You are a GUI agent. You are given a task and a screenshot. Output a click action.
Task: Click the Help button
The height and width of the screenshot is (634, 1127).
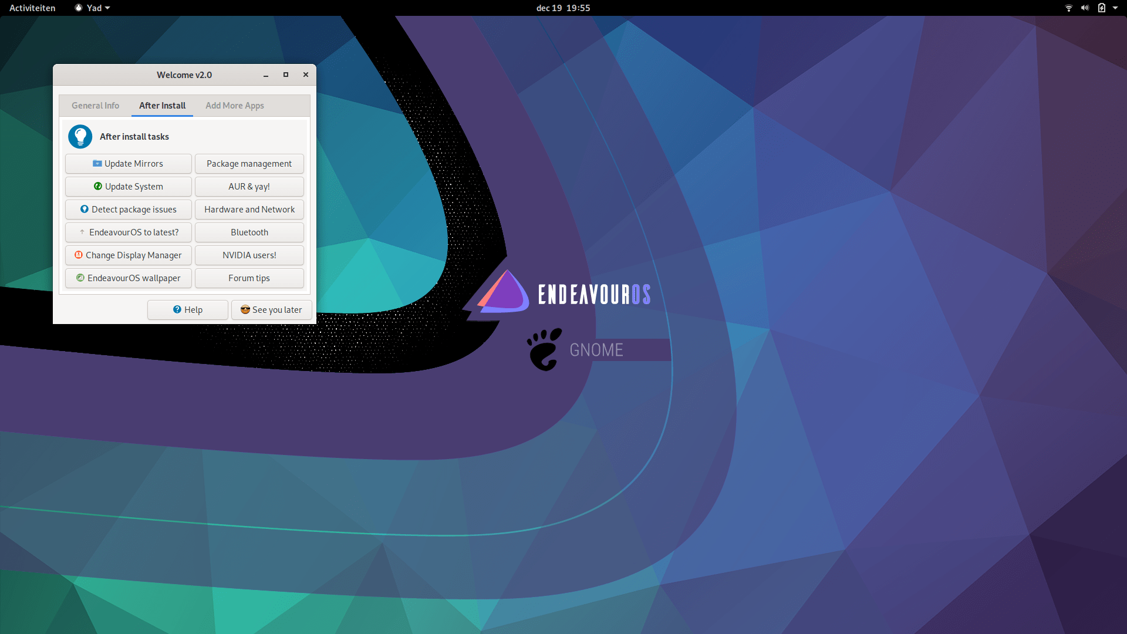[188, 310]
